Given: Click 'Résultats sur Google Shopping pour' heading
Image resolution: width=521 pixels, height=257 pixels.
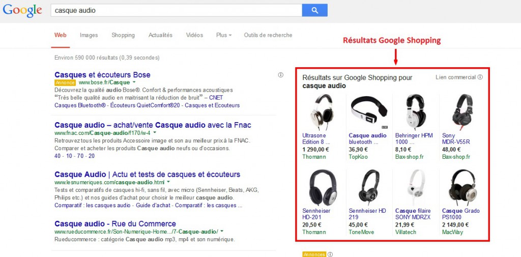Looking at the screenshot, I should [x=357, y=78].
